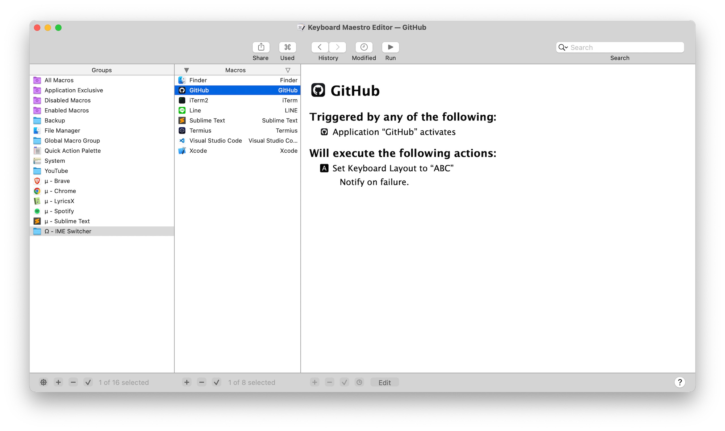Go forward in History
This screenshot has width=725, height=431.
[337, 47]
